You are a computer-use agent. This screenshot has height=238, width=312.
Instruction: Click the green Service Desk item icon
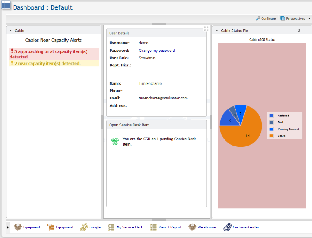pos(115,141)
